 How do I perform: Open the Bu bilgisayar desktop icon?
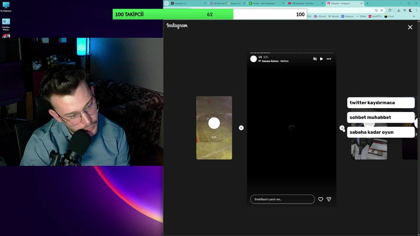click(6, 7)
